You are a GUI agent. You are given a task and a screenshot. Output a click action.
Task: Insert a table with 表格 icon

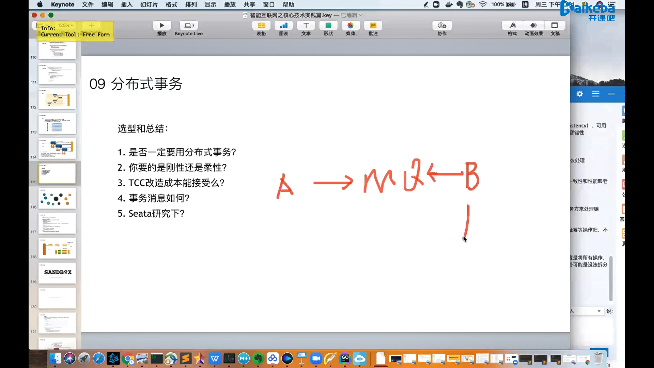tap(261, 26)
